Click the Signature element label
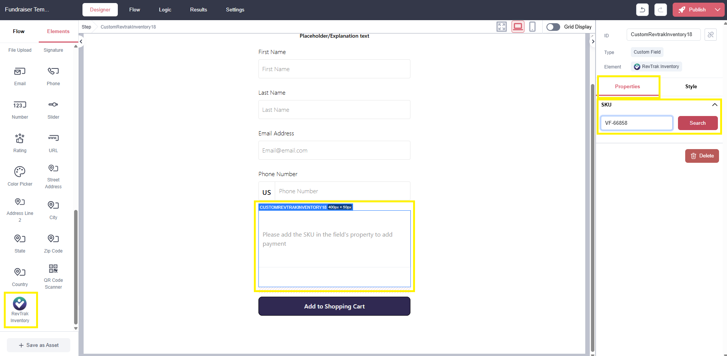Viewport: 727px width, 356px height. pyautogui.click(x=53, y=50)
